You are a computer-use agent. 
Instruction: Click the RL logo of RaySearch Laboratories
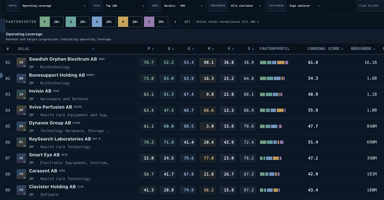[x=21, y=142]
